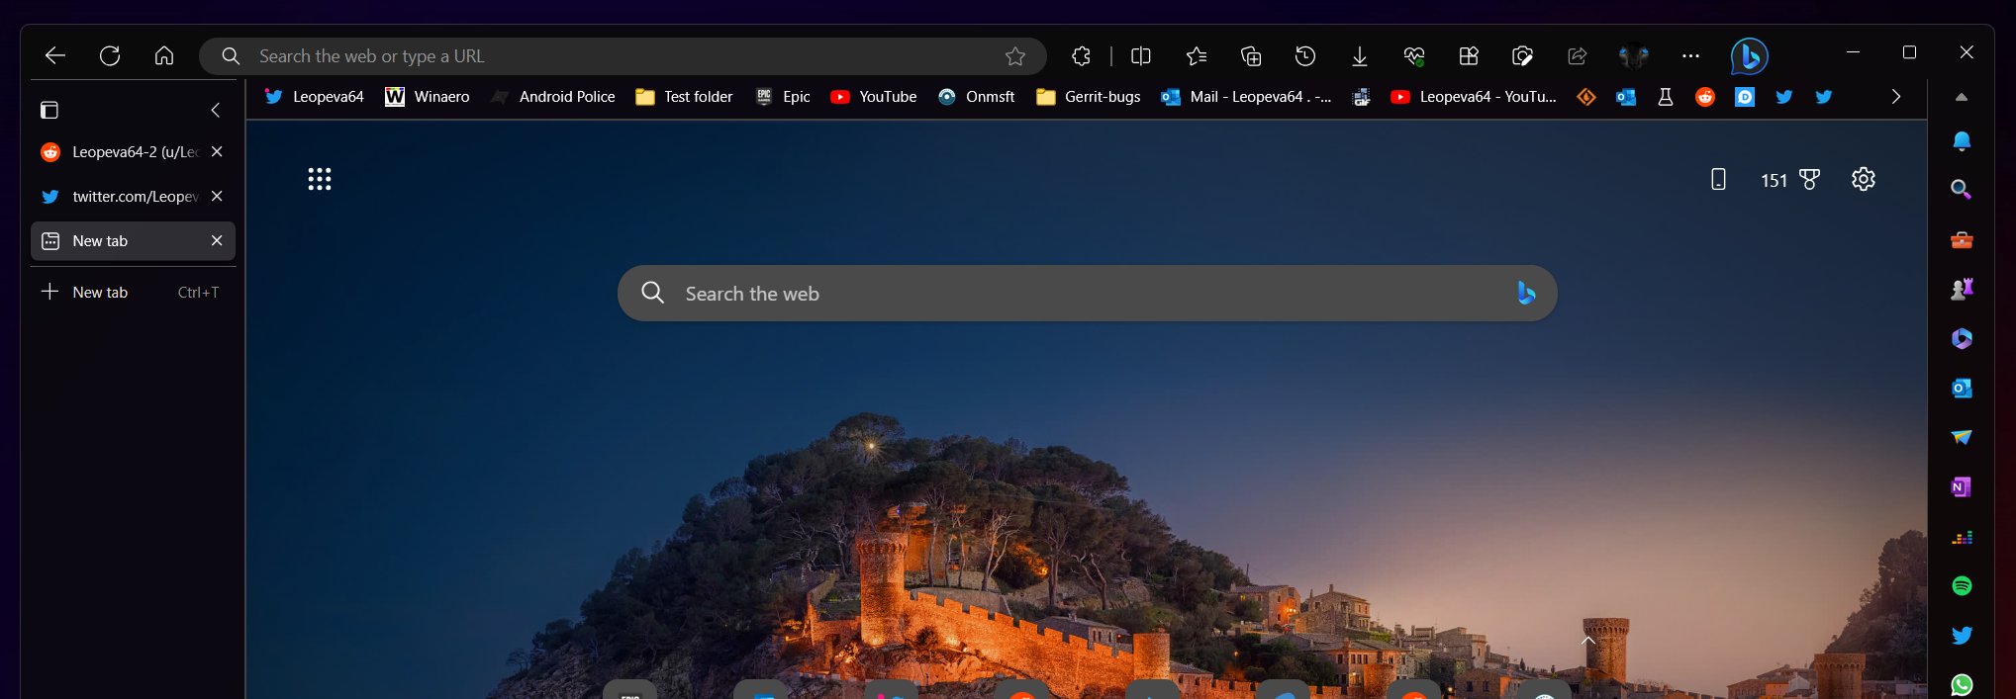Show more favorites with chevron arrow
Image resolution: width=2016 pixels, height=699 pixels.
[1896, 97]
